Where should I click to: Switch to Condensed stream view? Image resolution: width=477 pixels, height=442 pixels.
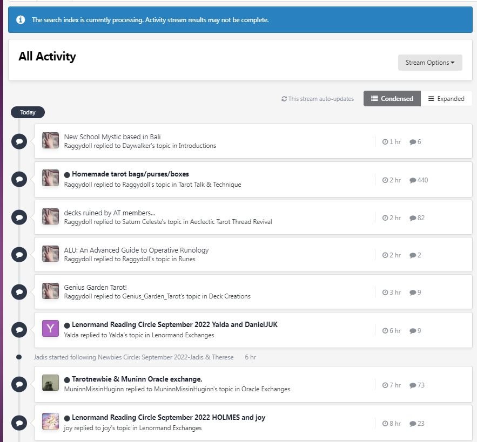click(x=392, y=99)
